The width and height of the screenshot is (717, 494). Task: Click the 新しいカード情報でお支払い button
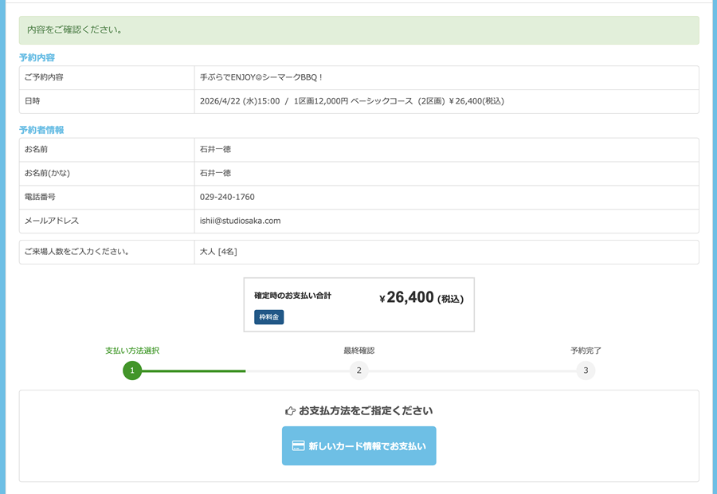tap(359, 446)
